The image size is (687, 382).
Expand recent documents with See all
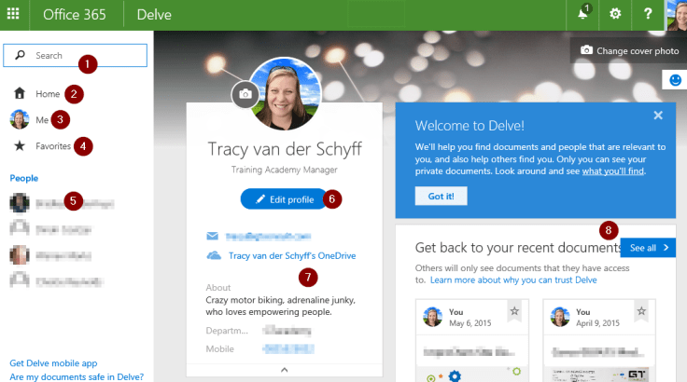point(649,248)
